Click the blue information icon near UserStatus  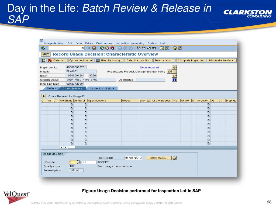point(174,80)
